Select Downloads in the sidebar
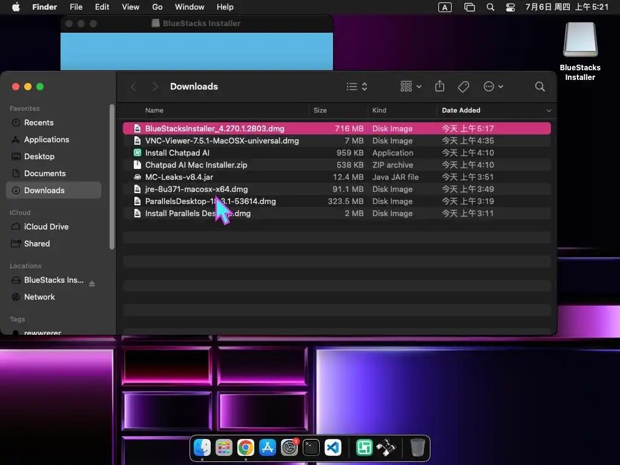 pos(54,190)
